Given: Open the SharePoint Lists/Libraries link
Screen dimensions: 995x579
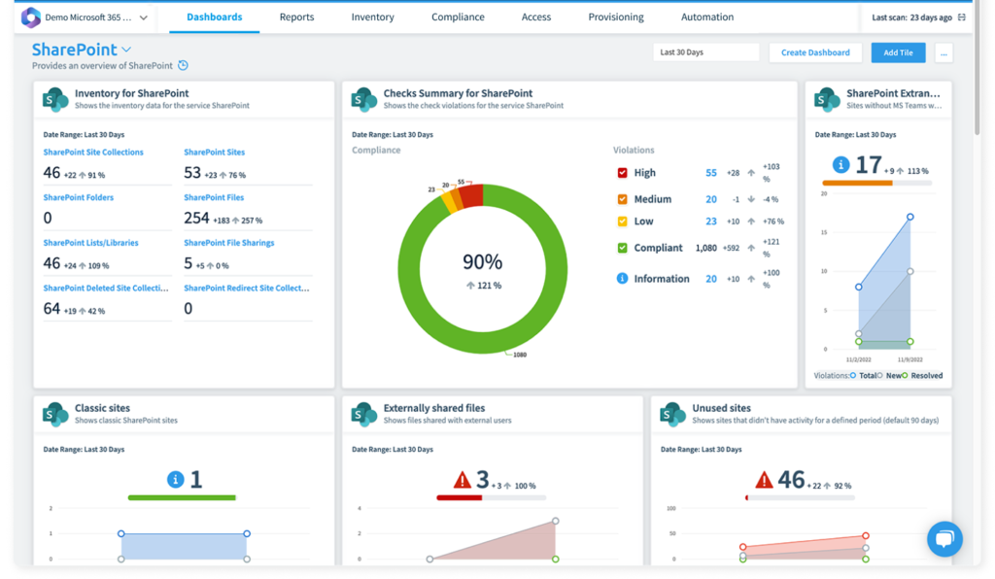Looking at the screenshot, I should pyautogui.click(x=90, y=242).
